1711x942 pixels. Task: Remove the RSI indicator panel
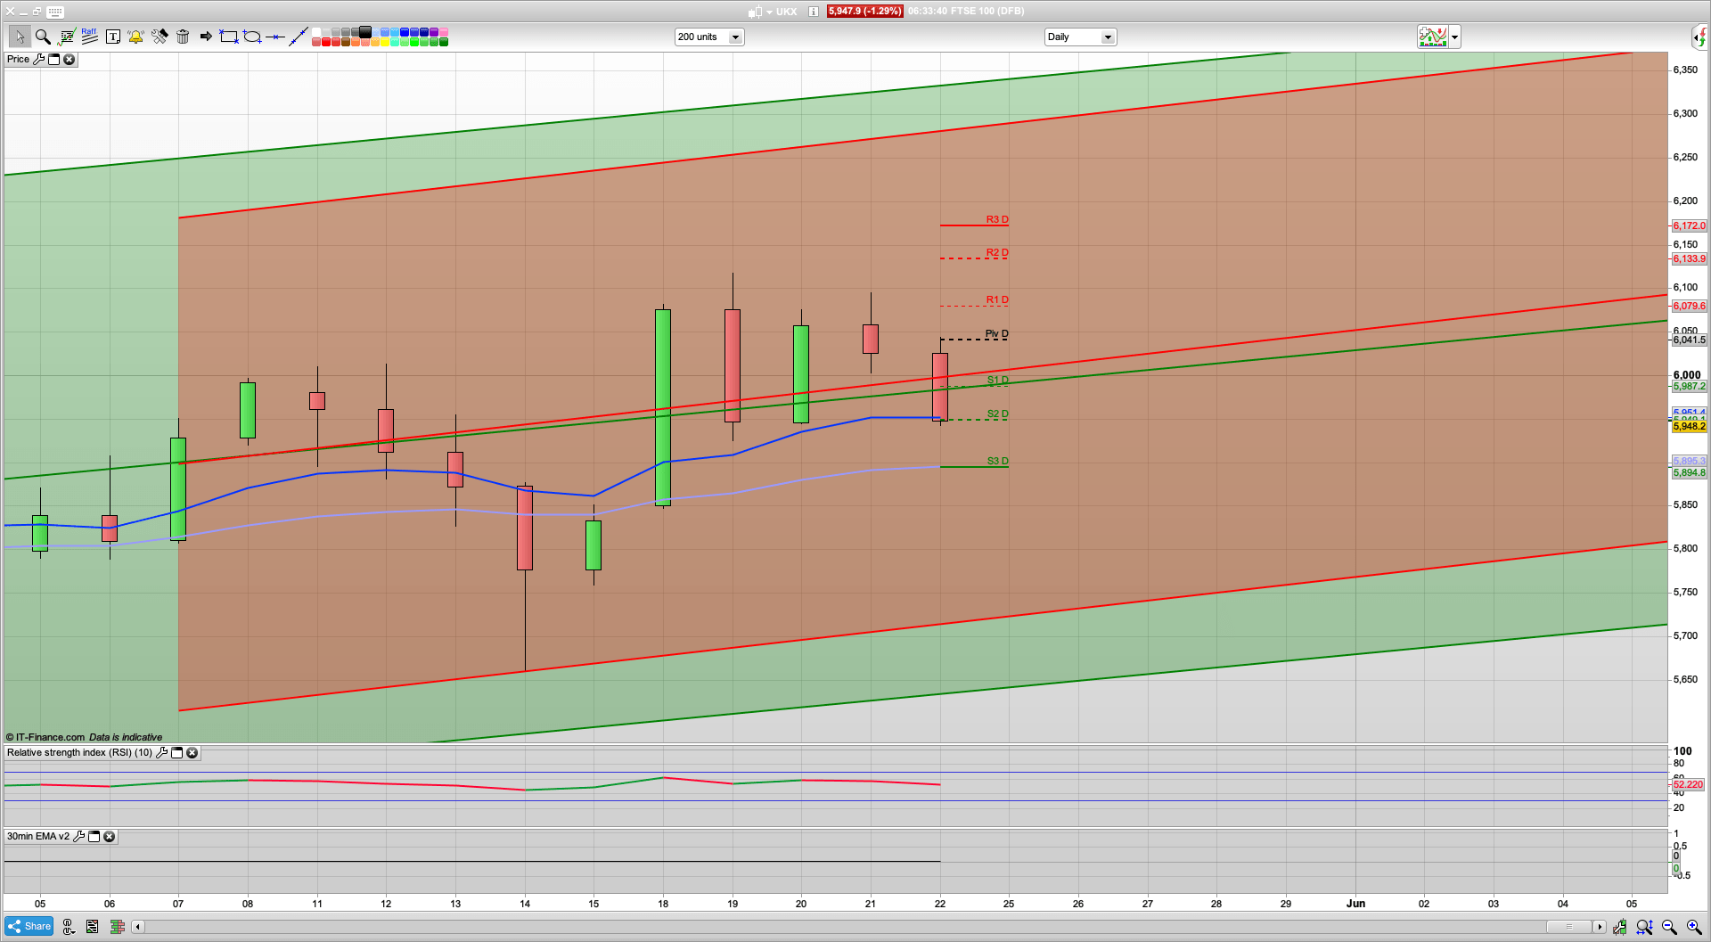(x=192, y=753)
